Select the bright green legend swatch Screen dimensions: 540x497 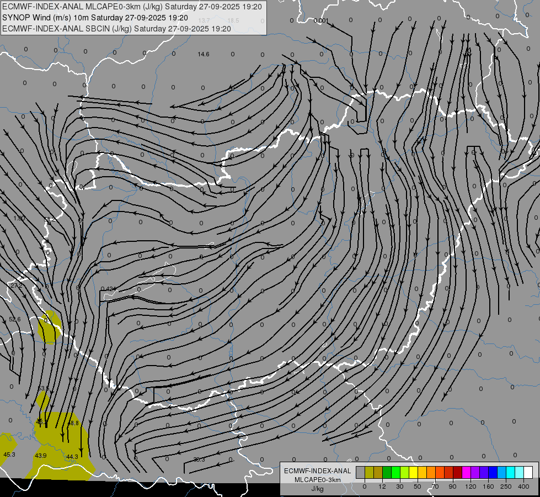point(395,472)
